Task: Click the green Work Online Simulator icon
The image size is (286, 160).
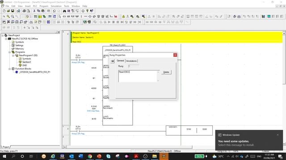Action: point(85,22)
